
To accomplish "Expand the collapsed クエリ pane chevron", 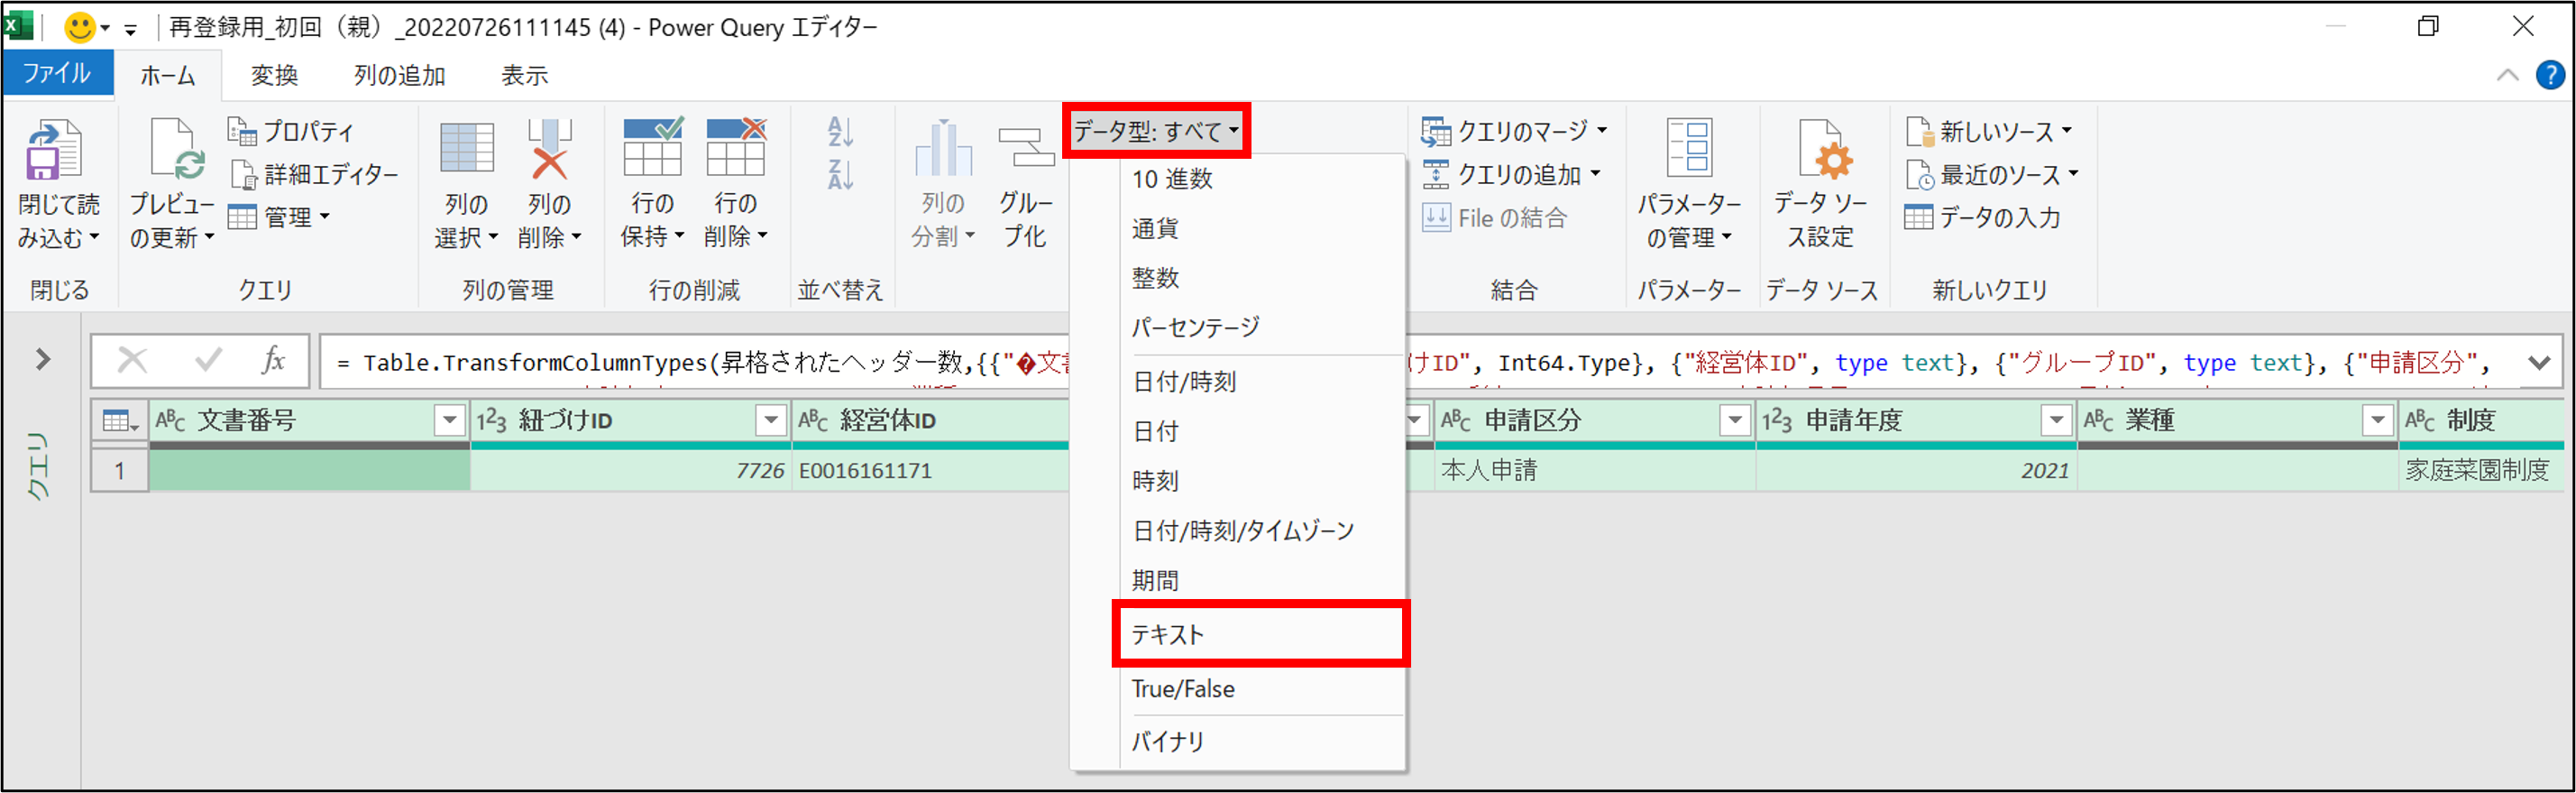I will tap(43, 359).
